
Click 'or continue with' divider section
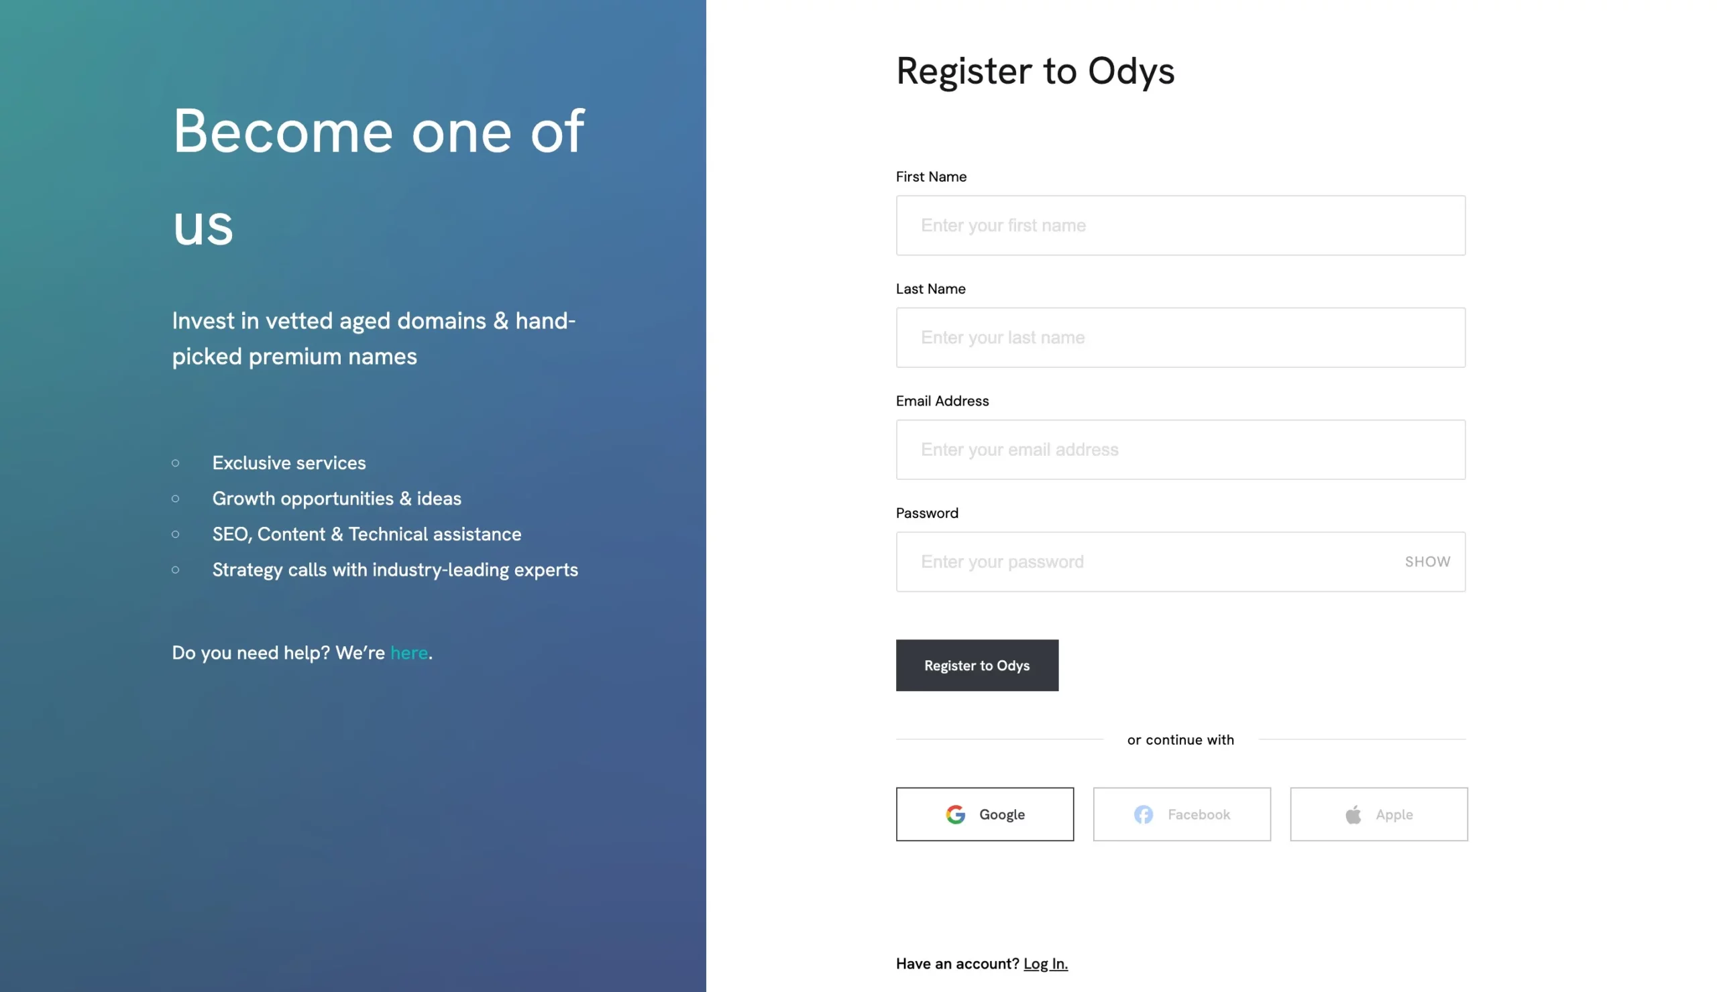pos(1180,738)
